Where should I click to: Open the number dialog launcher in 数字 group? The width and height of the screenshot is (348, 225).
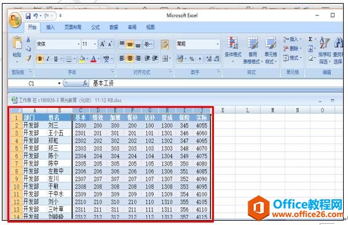[219, 71]
